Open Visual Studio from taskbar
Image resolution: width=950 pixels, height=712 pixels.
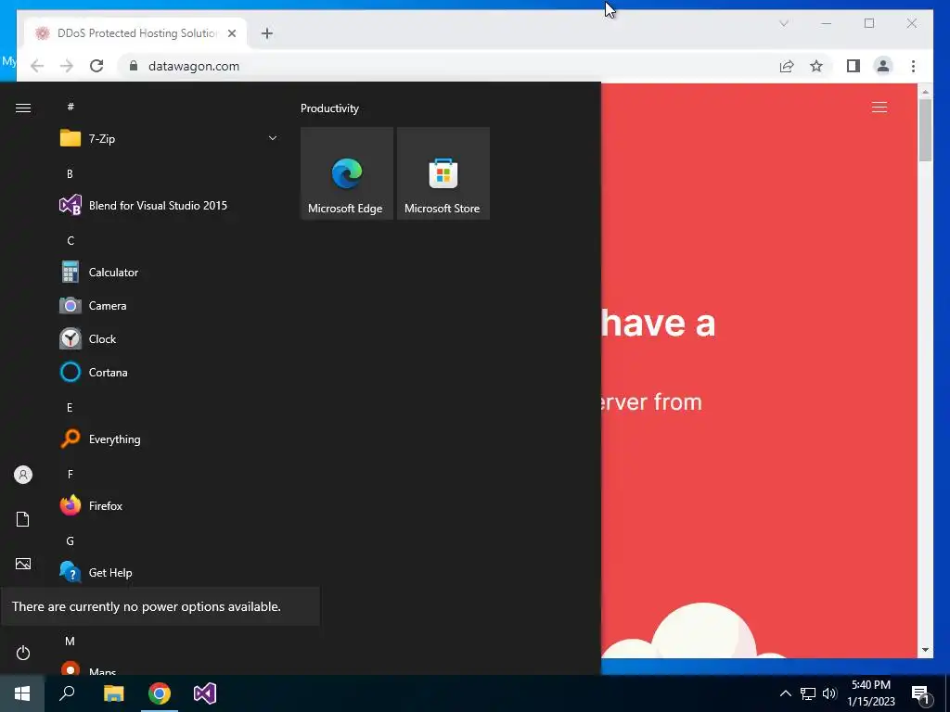tap(205, 693)
